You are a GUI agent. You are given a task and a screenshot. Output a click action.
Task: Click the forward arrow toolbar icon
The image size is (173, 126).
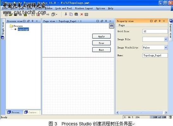48,15
